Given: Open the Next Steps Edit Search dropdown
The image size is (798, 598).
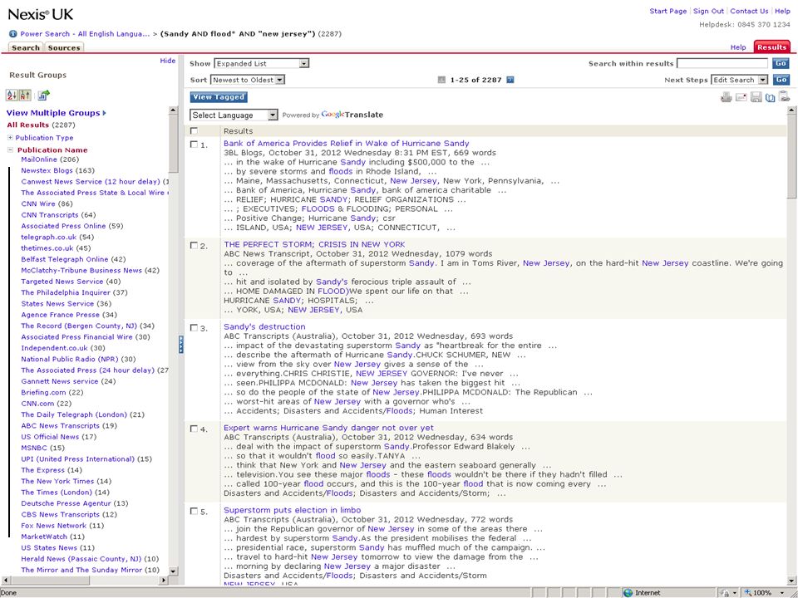Looking at the screenshot, I should pyautogui.click(x=740, y=80).
